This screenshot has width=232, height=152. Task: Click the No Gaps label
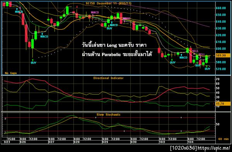[11, 73]
